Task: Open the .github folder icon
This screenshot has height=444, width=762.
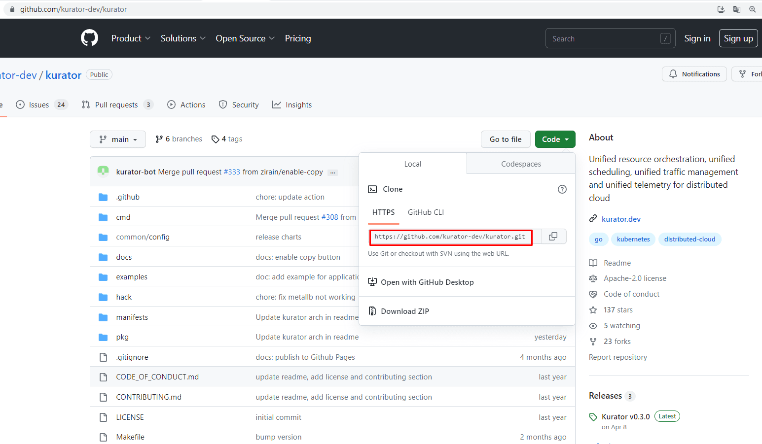Action: (103, 197)
